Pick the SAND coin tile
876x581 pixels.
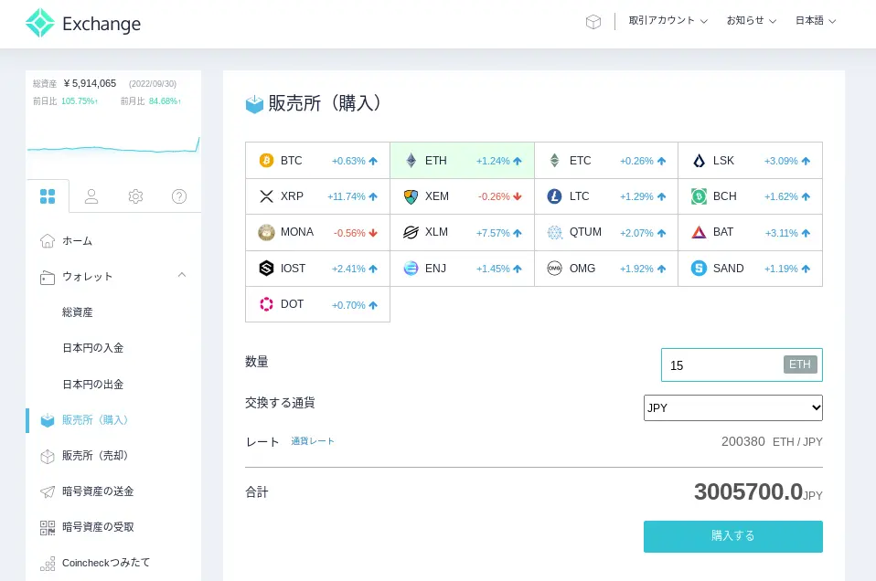[x=751, y=269]
